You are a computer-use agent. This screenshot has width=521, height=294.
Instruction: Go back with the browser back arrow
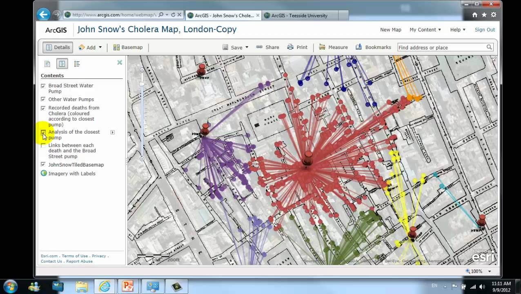pyautogui.click(x=43, y=15)
